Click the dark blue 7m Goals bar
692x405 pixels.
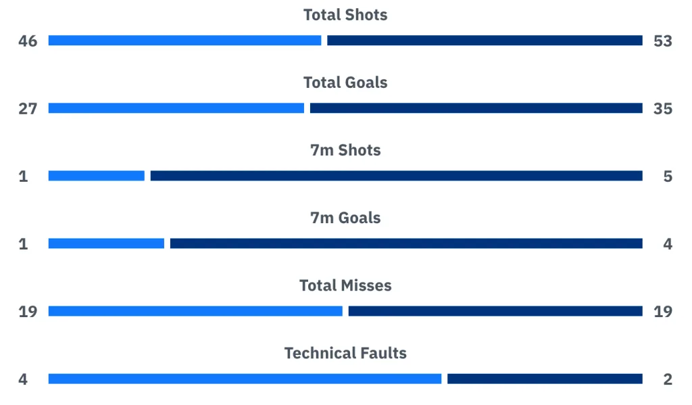coord(406,243)
